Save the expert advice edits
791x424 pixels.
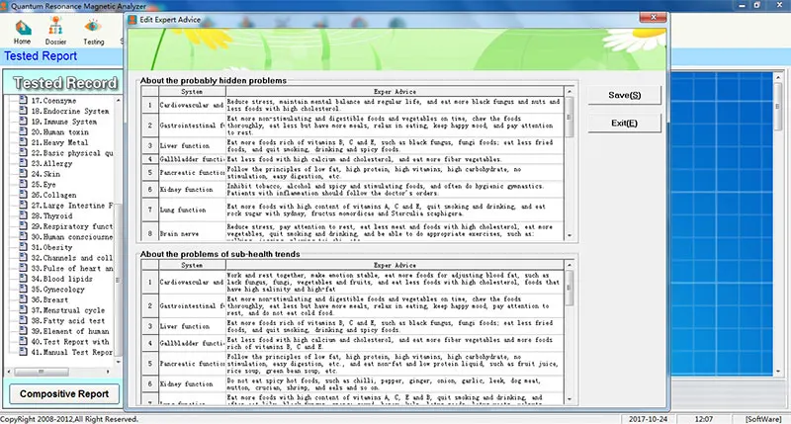coord(624,95)
